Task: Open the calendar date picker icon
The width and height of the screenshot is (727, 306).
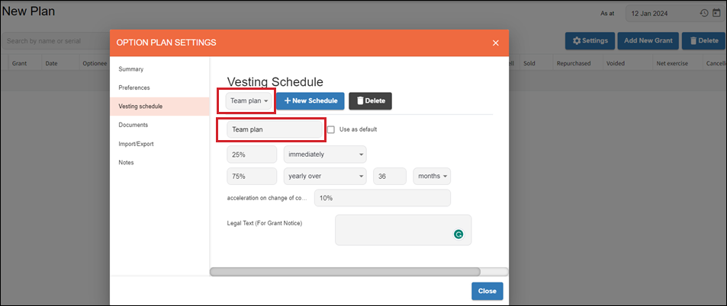Action: click(x=716, y=13)
